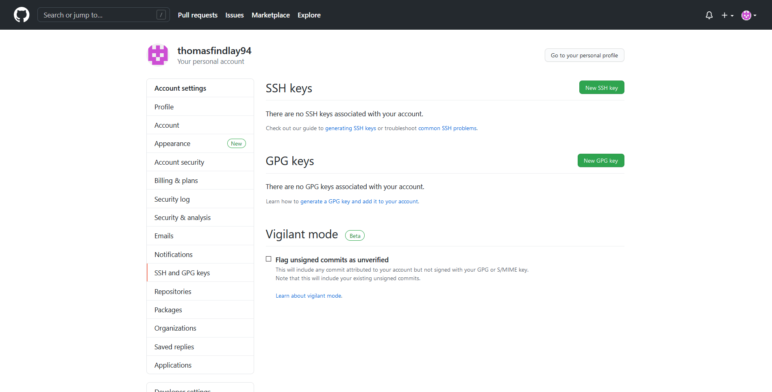The width and height of the screenshot is (772, 392).
Task: Select Applications in settings sidebar
Action: 200,365
